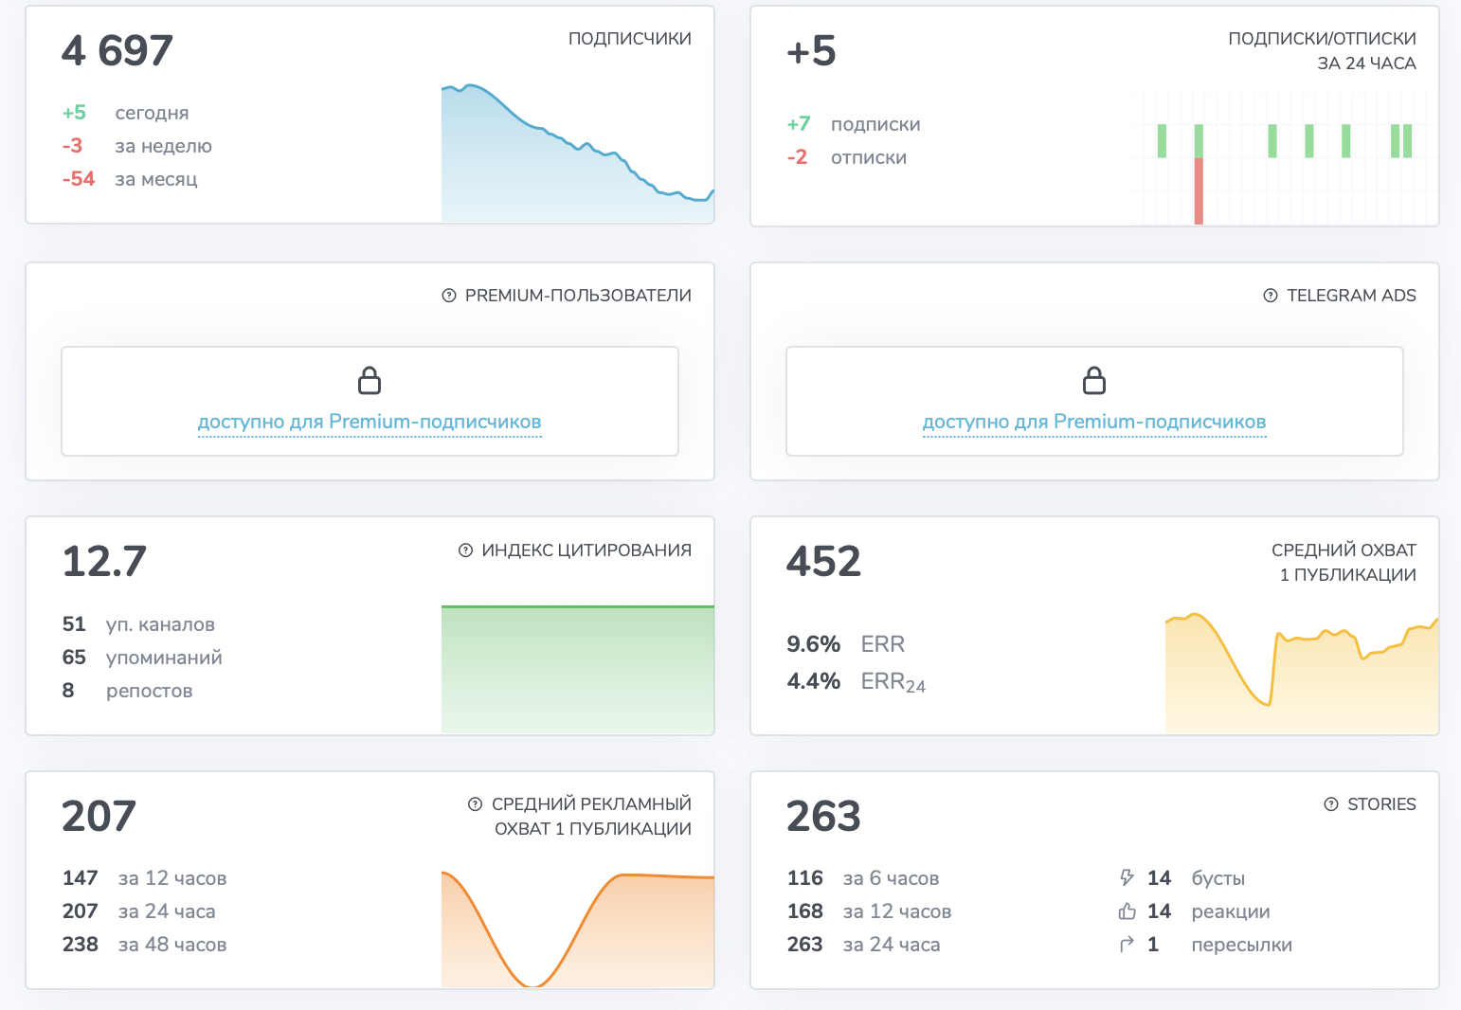Click help icon beside СРЕДНИЙ РЕКЛАМНЫЙ ОХВАТ

click(x=476, y=804)
